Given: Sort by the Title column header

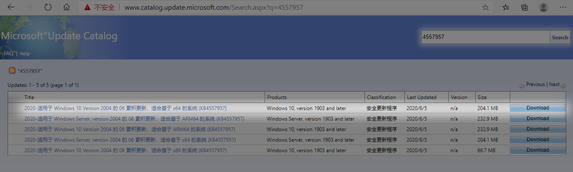Looking at the screenshot, I should 29,97.
